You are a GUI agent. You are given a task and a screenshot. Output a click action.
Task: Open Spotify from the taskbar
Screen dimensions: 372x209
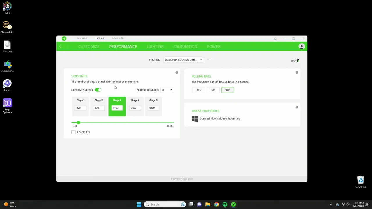[x=225, y=204]
